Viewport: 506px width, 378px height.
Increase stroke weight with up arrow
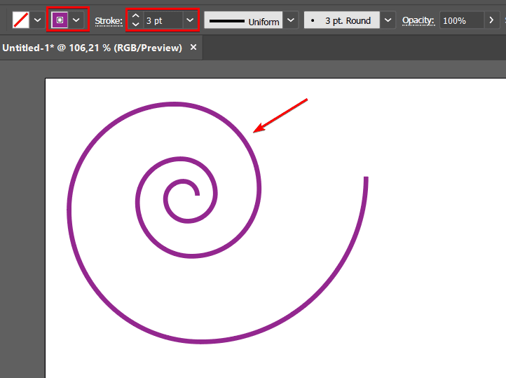tap(136, 15)
